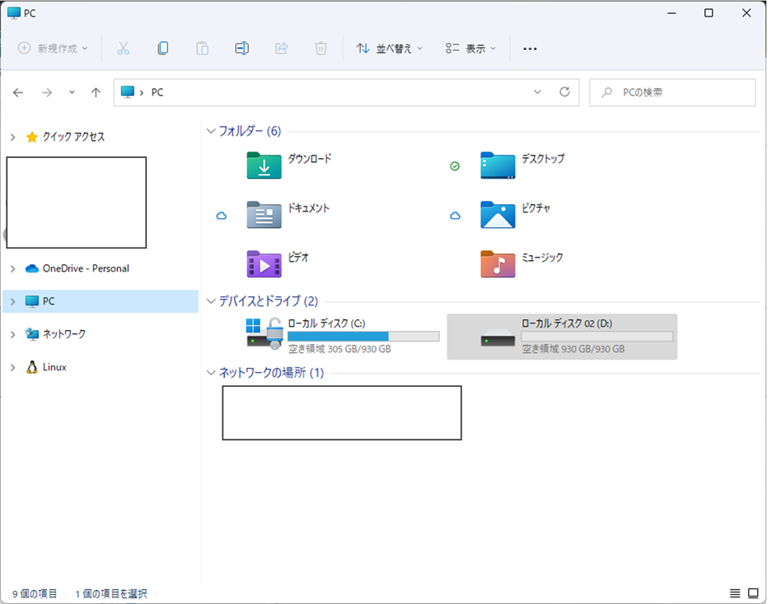
Task: Open the Downloads (ダウンロード) folder icon
Action: [x=264, y=165]
